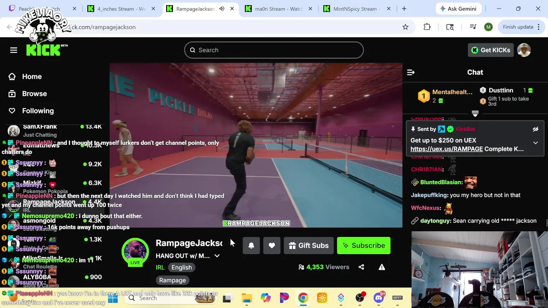Close the ma0ri Stream tab
548x308 pixels.
click(310, 9)
